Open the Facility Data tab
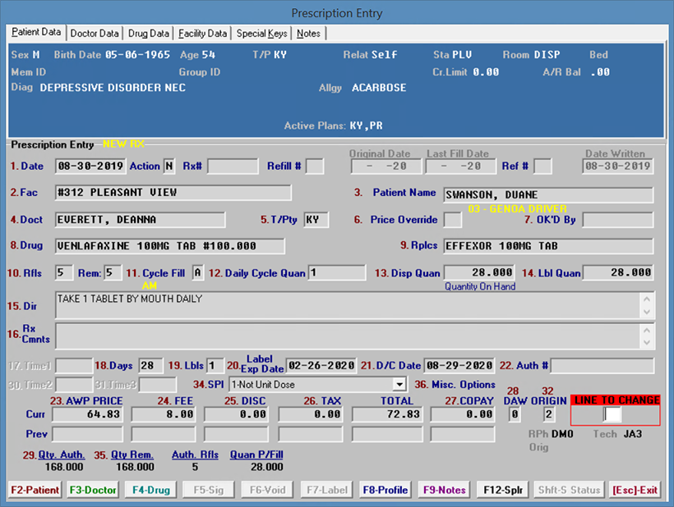Image resolution: width=674 pixels, height=507 pixels. coord(202,34)
